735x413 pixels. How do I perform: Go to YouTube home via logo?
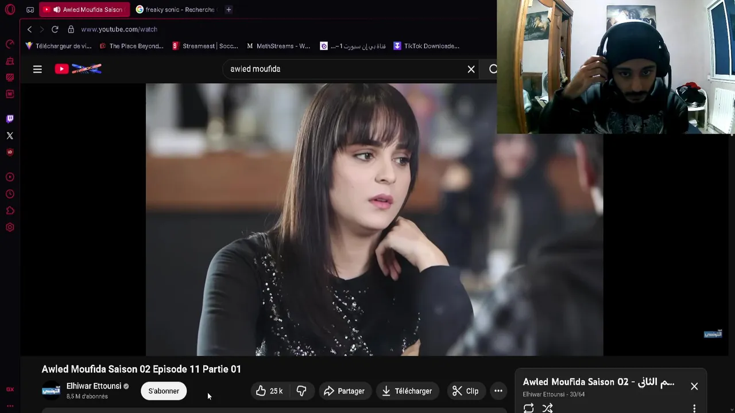pos(78,69)
